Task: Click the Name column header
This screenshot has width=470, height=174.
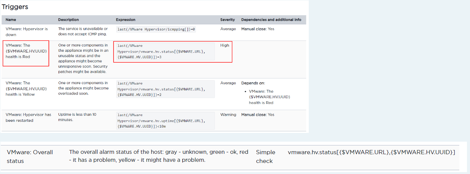Action: point(11,20)
